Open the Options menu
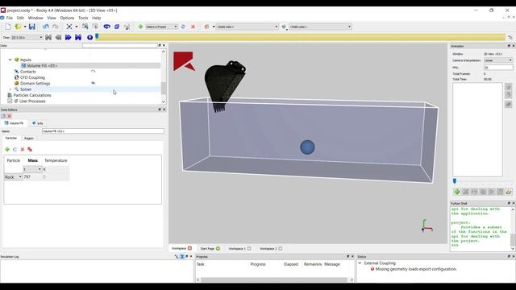The image size is (516, 290). coord(67,18)
